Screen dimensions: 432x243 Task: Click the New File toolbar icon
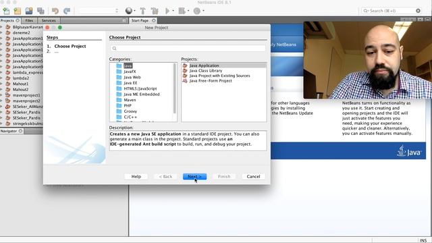pos(6,11)
